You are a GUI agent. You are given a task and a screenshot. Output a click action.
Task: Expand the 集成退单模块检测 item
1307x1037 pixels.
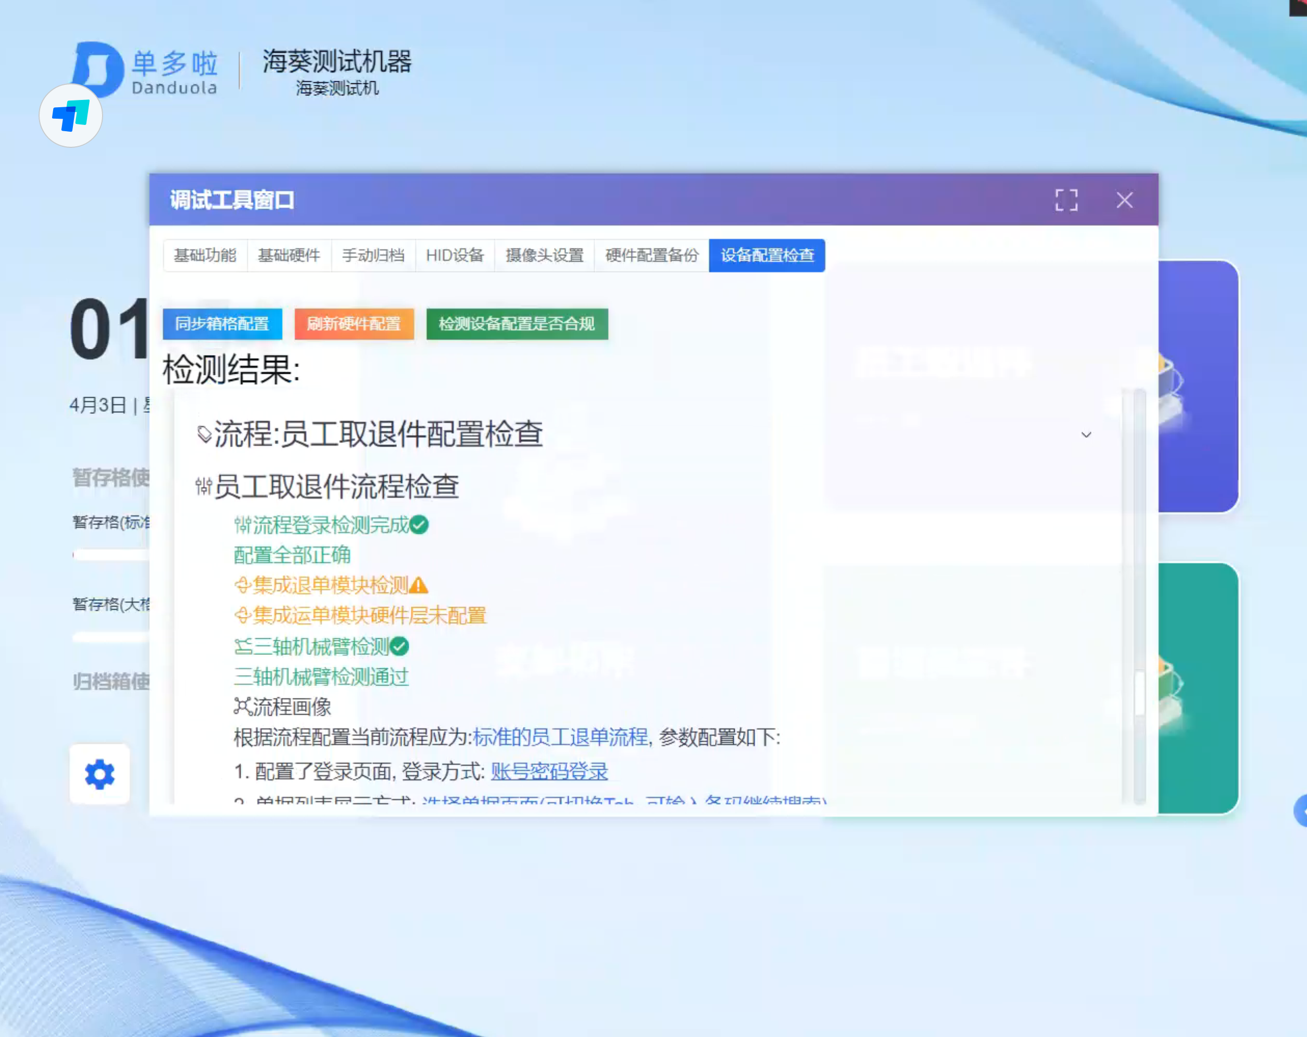pos(330,586)
